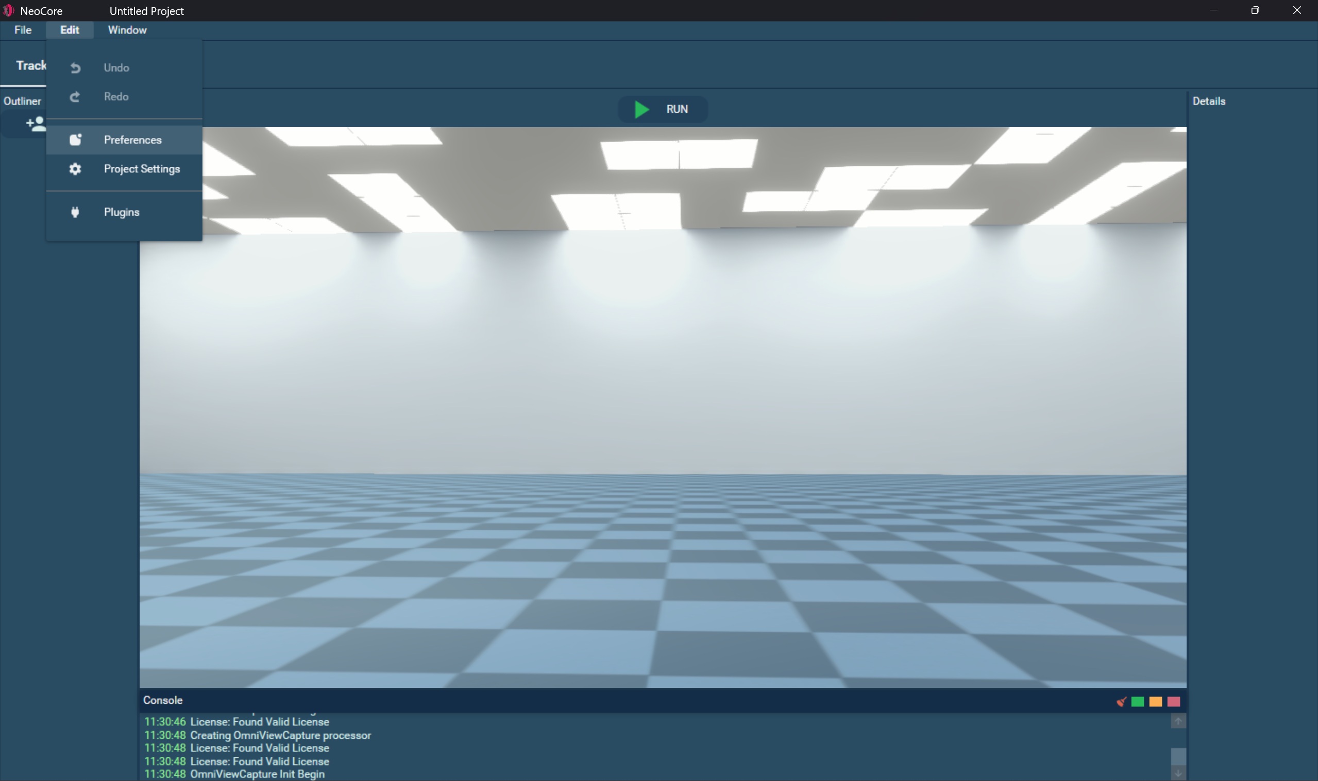Click the NeoCore application logo icon
The image size is (1318, 781).
8,10
